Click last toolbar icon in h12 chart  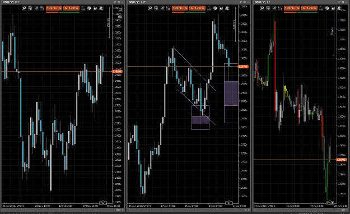[x=227, y=8]
